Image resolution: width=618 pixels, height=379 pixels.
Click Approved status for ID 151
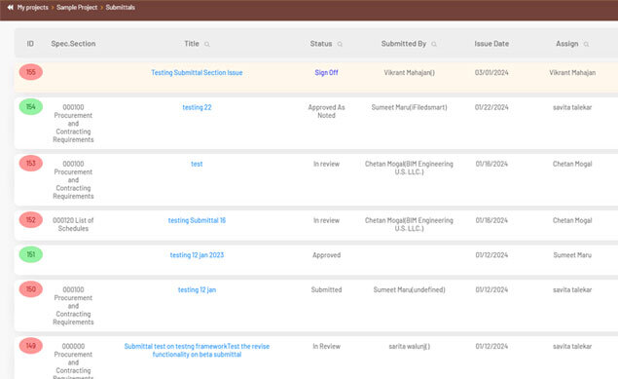(326, 255)
